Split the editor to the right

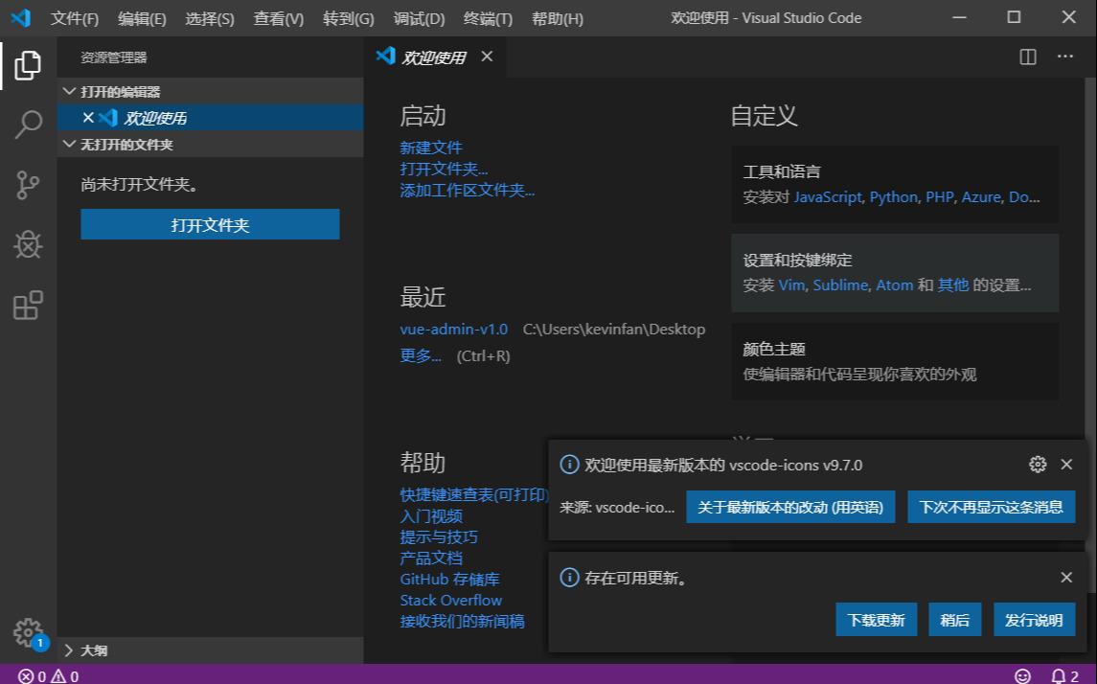(x=1028, y=57)
